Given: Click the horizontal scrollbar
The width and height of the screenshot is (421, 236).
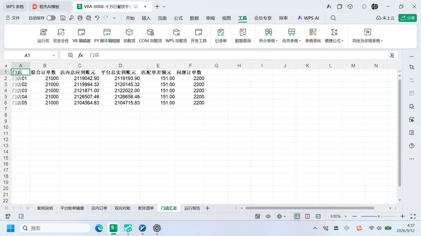Looking at the screenshot, I should (x=309, y=208).
